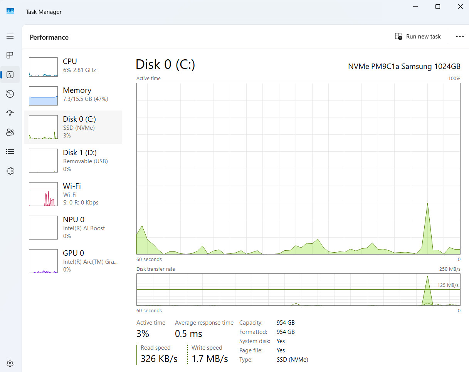469x372 pixels.
Task: Click the S: 0 R: 0 Kbps Wi-Fi text
Action: click(x=81, y=203)
